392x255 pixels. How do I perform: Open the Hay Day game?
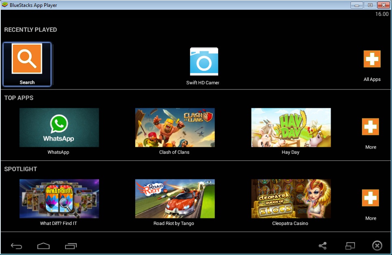(x=290, y=127)
